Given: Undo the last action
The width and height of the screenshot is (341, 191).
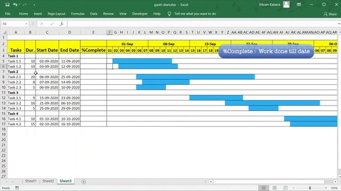Looking at the screenshot, I should click(x=15, y=5).
